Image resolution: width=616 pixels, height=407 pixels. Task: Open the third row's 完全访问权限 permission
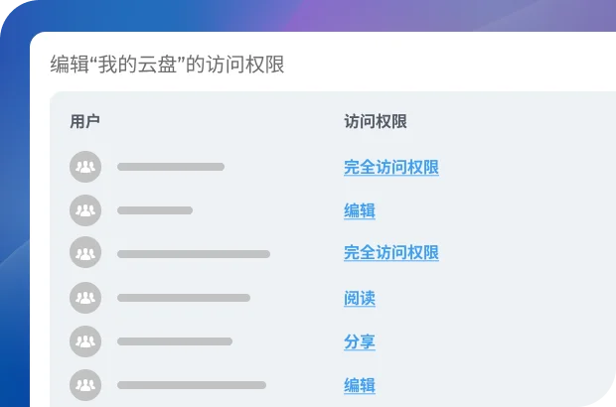tap(390, 253)
